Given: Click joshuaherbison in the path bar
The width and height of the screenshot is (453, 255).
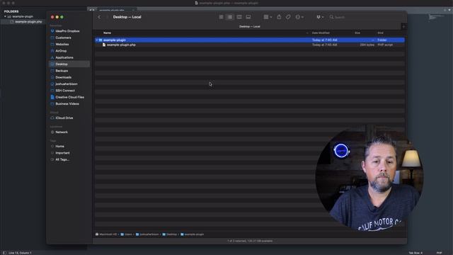Looking at the screenshot, I should click(x=147, y=234).
